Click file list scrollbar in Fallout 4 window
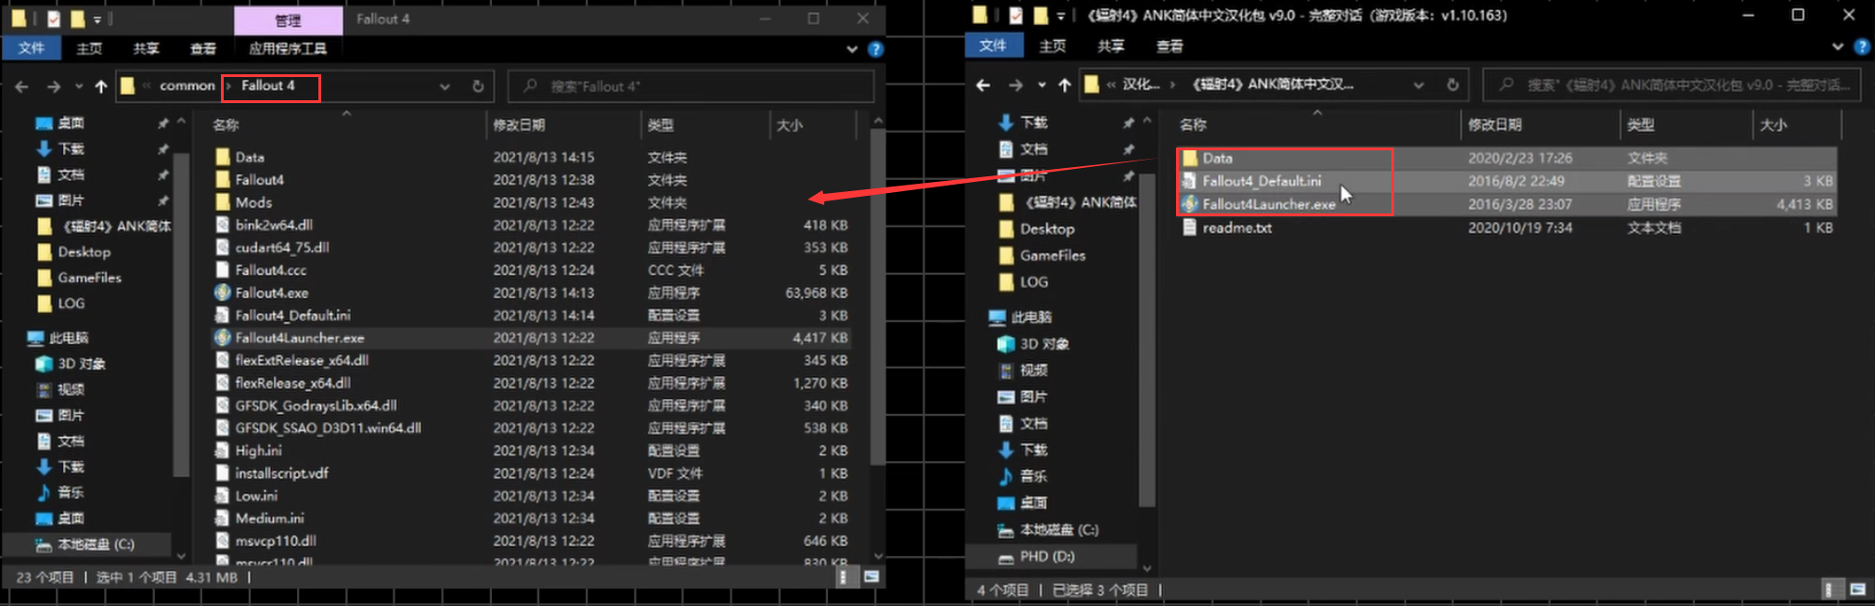1875x606 pixels. pyautogui.click(x=878, y=297)
